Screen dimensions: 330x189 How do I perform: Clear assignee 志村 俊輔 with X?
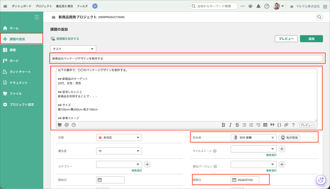click(273, 138)
